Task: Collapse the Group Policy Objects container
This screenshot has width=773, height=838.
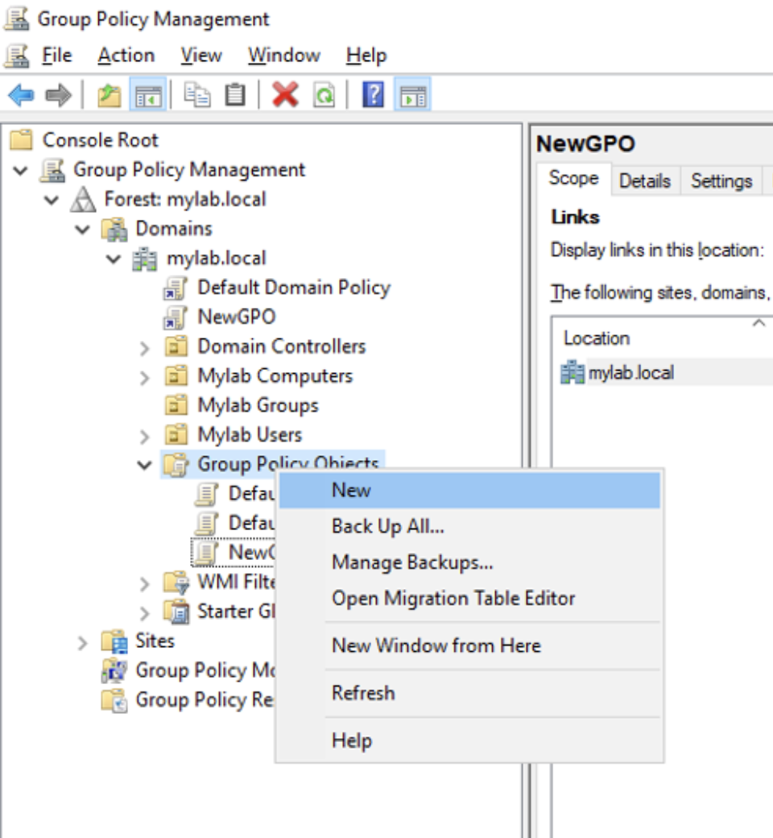Action: coord(145,465)
